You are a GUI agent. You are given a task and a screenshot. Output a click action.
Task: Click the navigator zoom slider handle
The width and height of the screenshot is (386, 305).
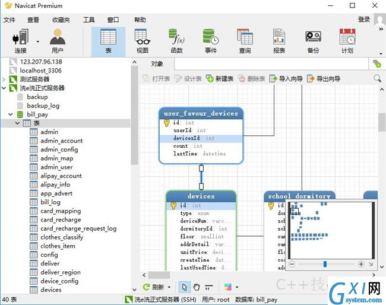325,264
